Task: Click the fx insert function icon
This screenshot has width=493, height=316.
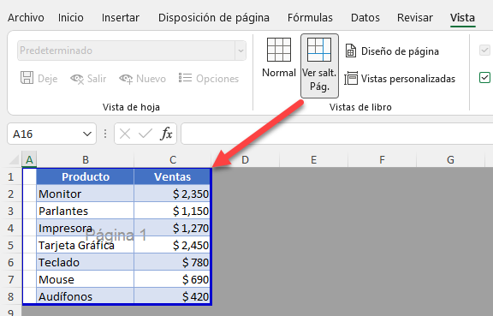Action: [x=166, y=134]
